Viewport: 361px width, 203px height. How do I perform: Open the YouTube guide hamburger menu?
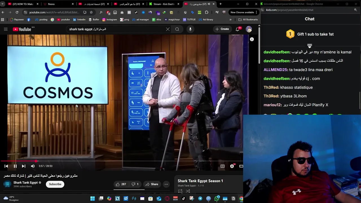click(6, 29)
